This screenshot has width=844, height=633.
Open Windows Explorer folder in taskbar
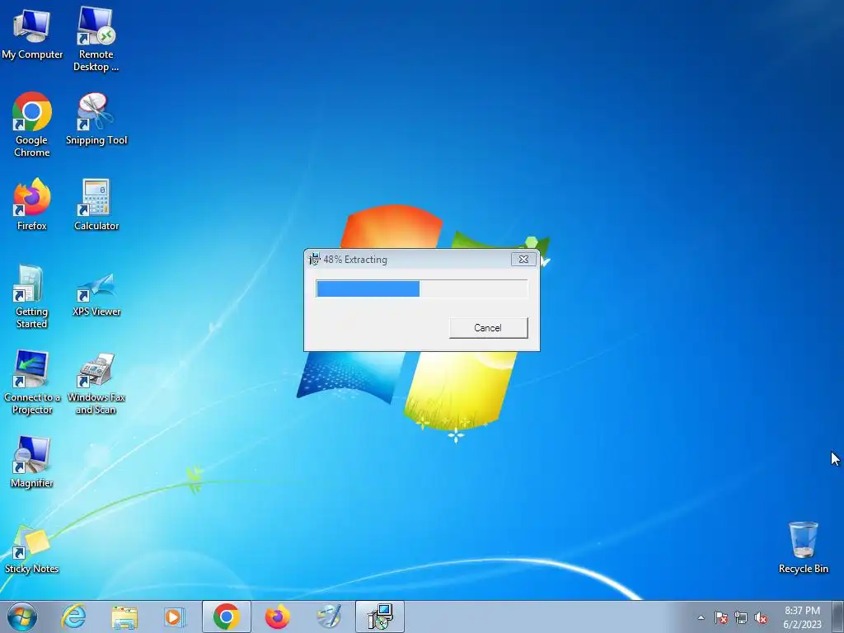[124, 617]
